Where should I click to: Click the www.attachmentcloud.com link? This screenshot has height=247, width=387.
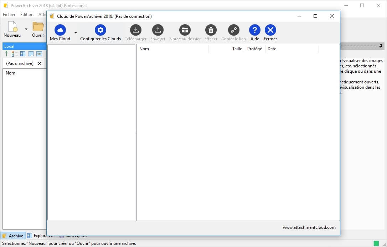[309, 227]
